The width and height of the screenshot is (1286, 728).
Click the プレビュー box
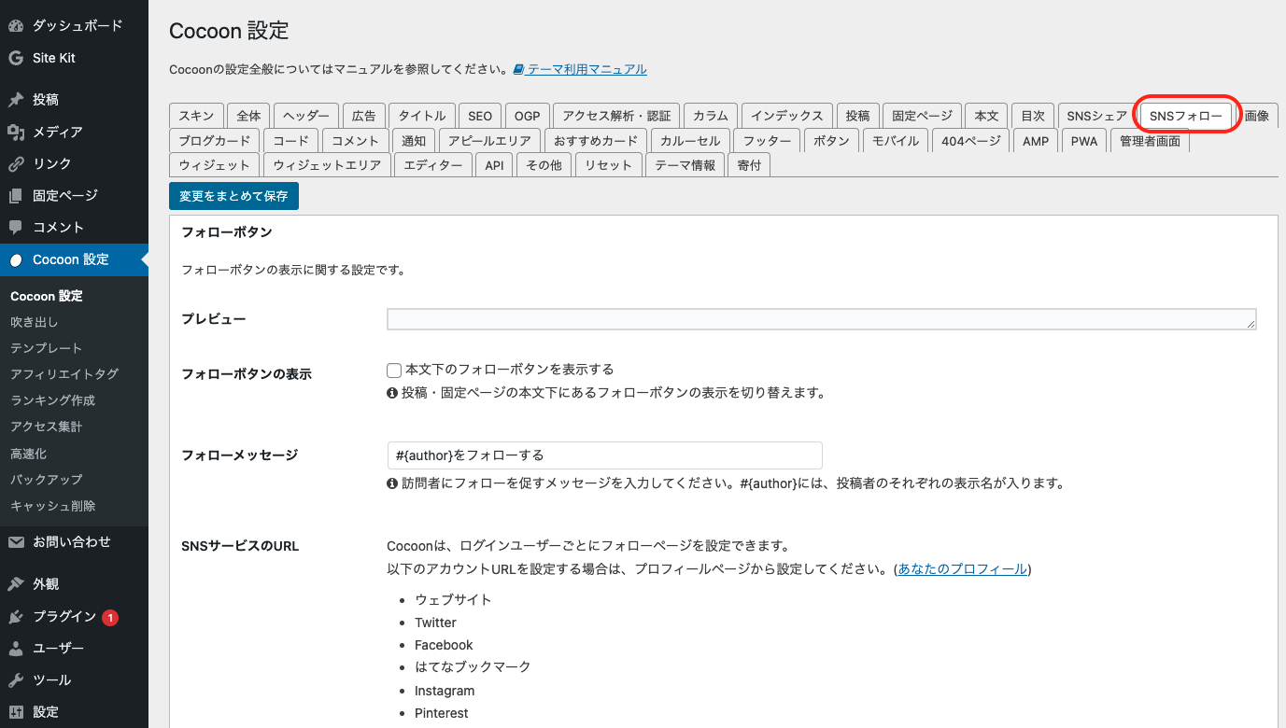pyautogui.click(x=822, y=319)
